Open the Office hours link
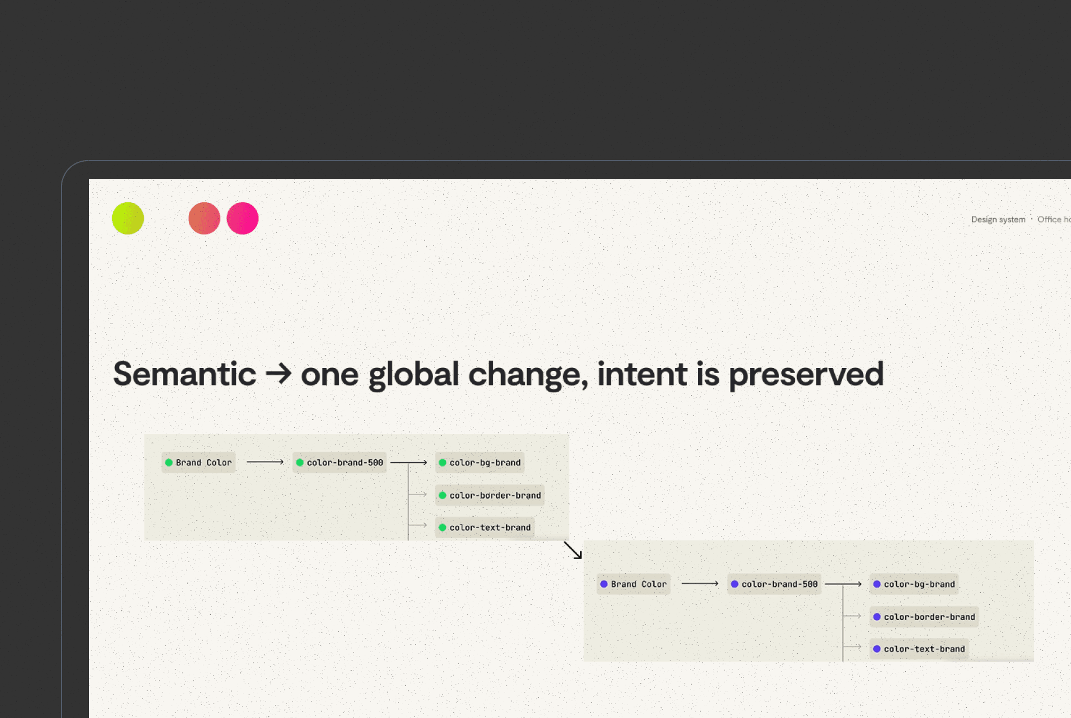 1054,219
